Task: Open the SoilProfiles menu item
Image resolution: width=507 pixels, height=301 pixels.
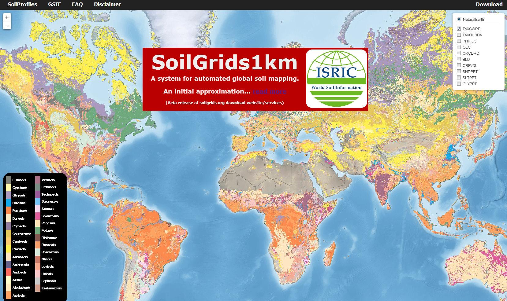Action: pyautogui.click(x=22, y=4)
